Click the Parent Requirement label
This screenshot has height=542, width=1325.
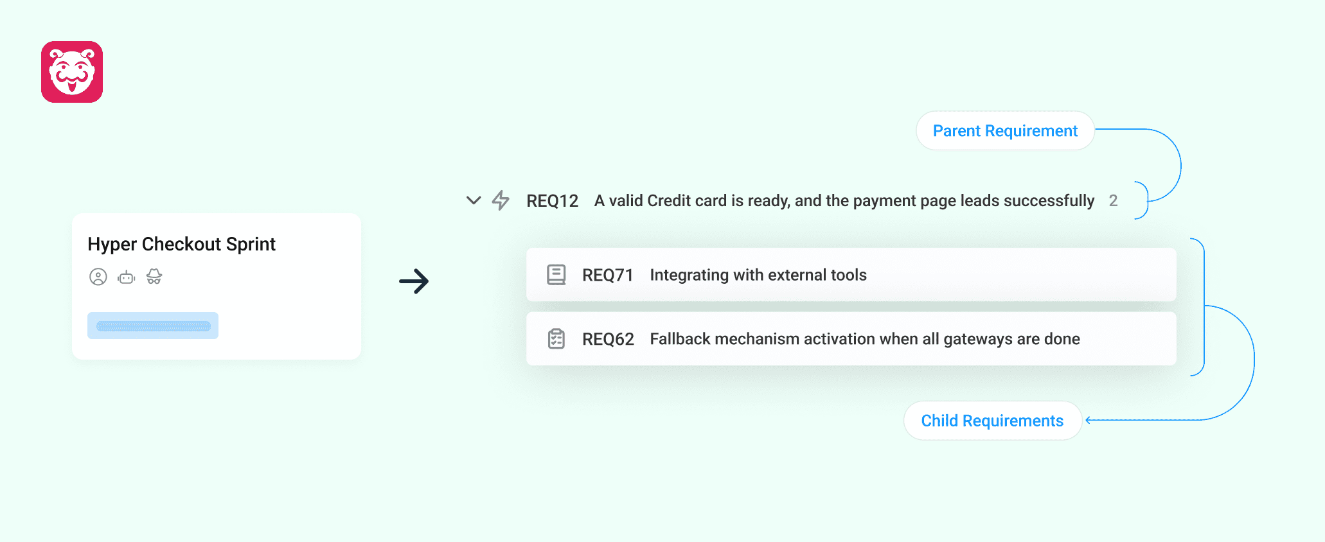(x=1005, y=131)
